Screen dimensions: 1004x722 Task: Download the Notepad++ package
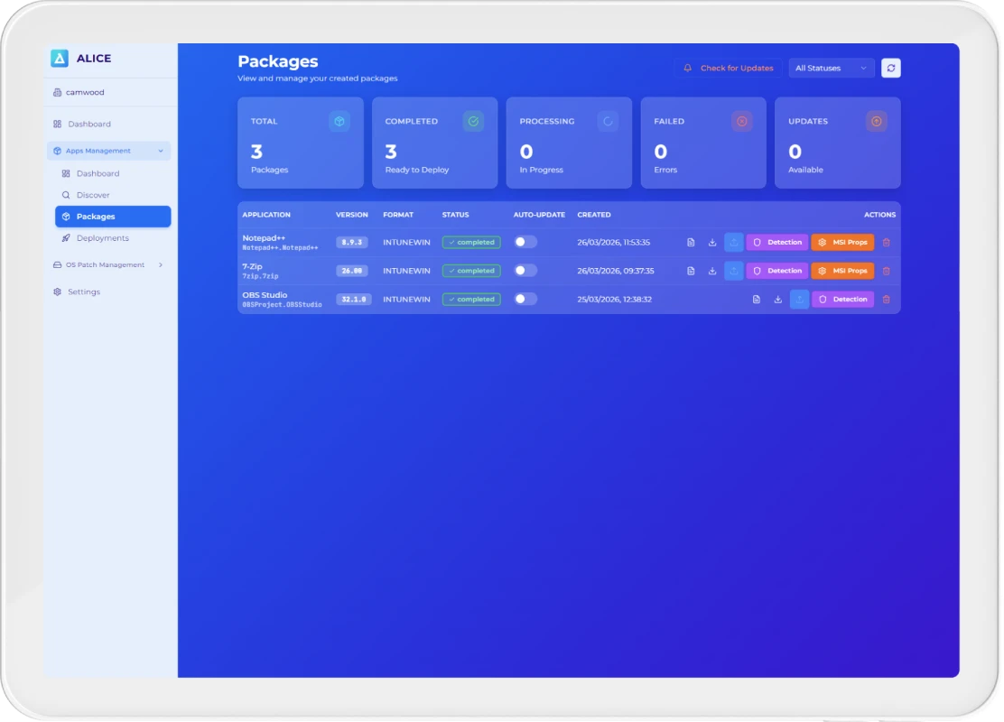pyautogui.click(x=712, y=243)
